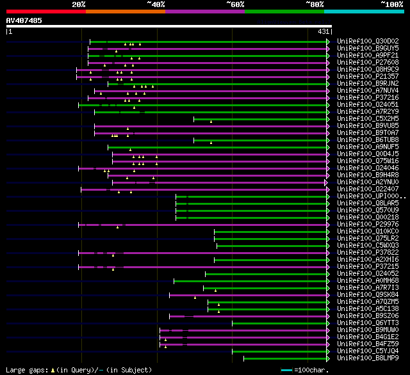Click the yellow gap marker under Q9SK84 bar

click(195, 298)
